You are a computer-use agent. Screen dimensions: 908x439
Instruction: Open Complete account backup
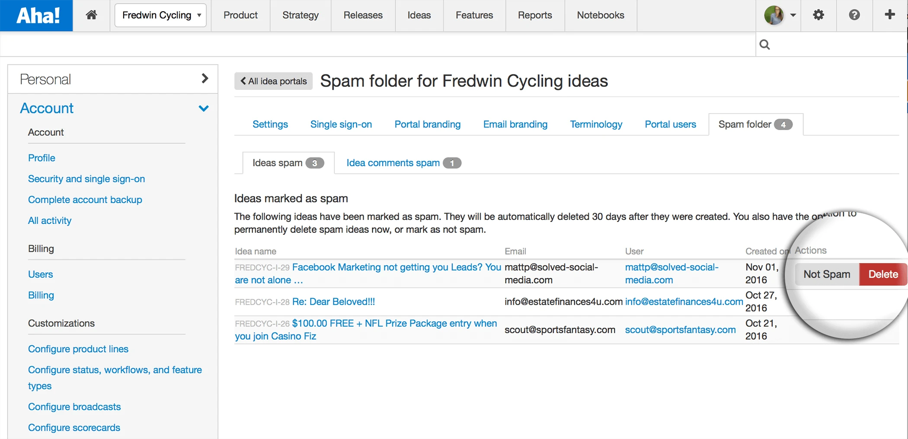pyautogui.click(x=85, y=200)
